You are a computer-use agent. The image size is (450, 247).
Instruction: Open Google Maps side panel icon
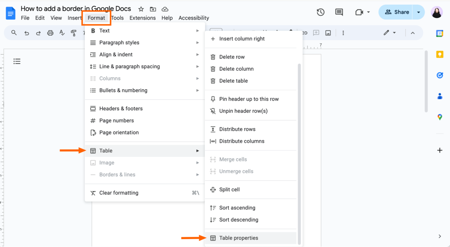440,117
